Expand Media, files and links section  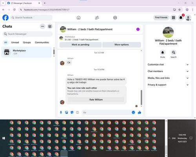pyautogui.click(x=168, y=78)
